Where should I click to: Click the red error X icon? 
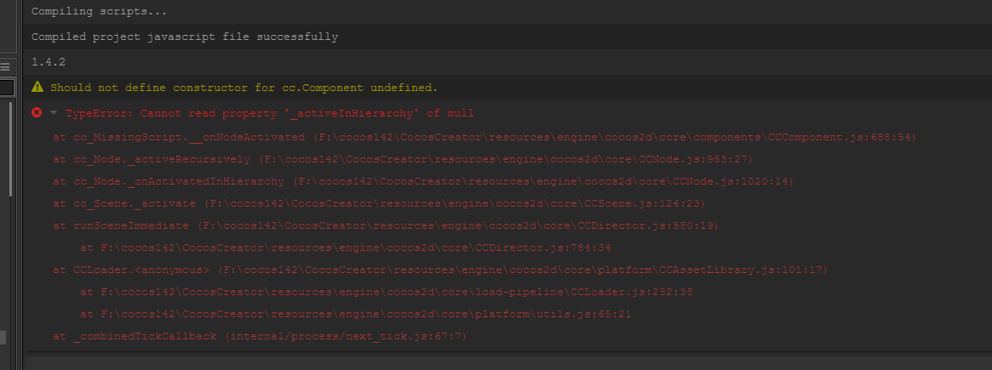pyautogui.click(x=37, y=113)
